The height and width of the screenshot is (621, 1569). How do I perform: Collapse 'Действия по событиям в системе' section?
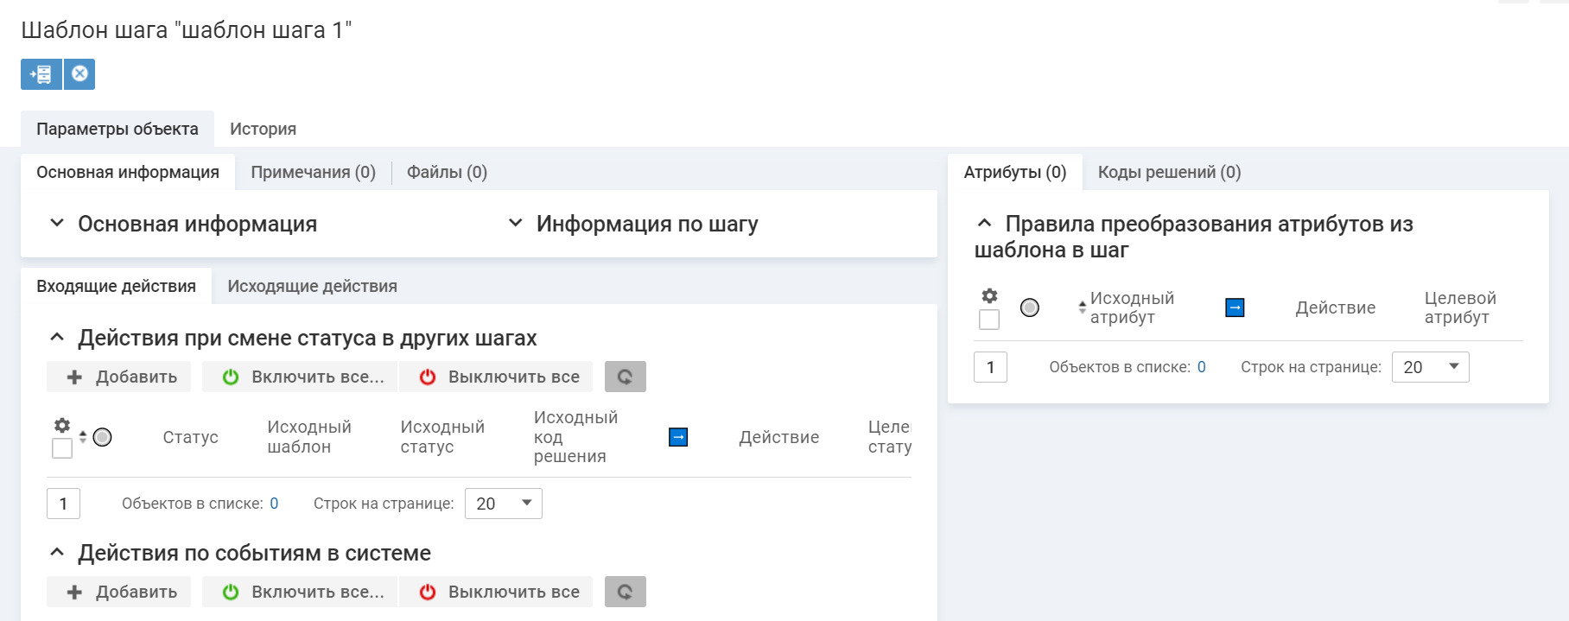(57, 553)
